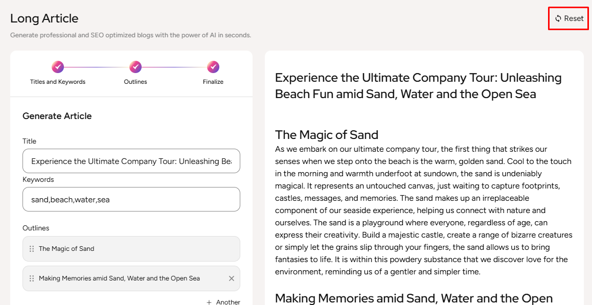
Task: Click the Outlines step checkmark icon
Action: click(x=135, y=67)
